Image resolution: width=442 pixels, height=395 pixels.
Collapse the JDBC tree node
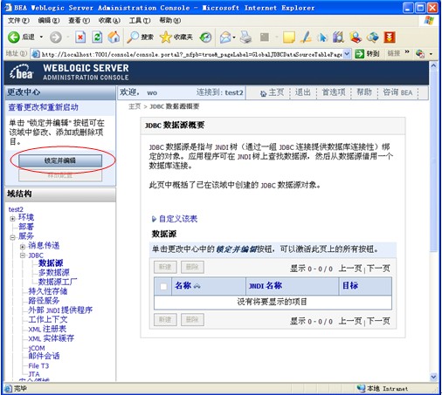[x=23, y=255]
